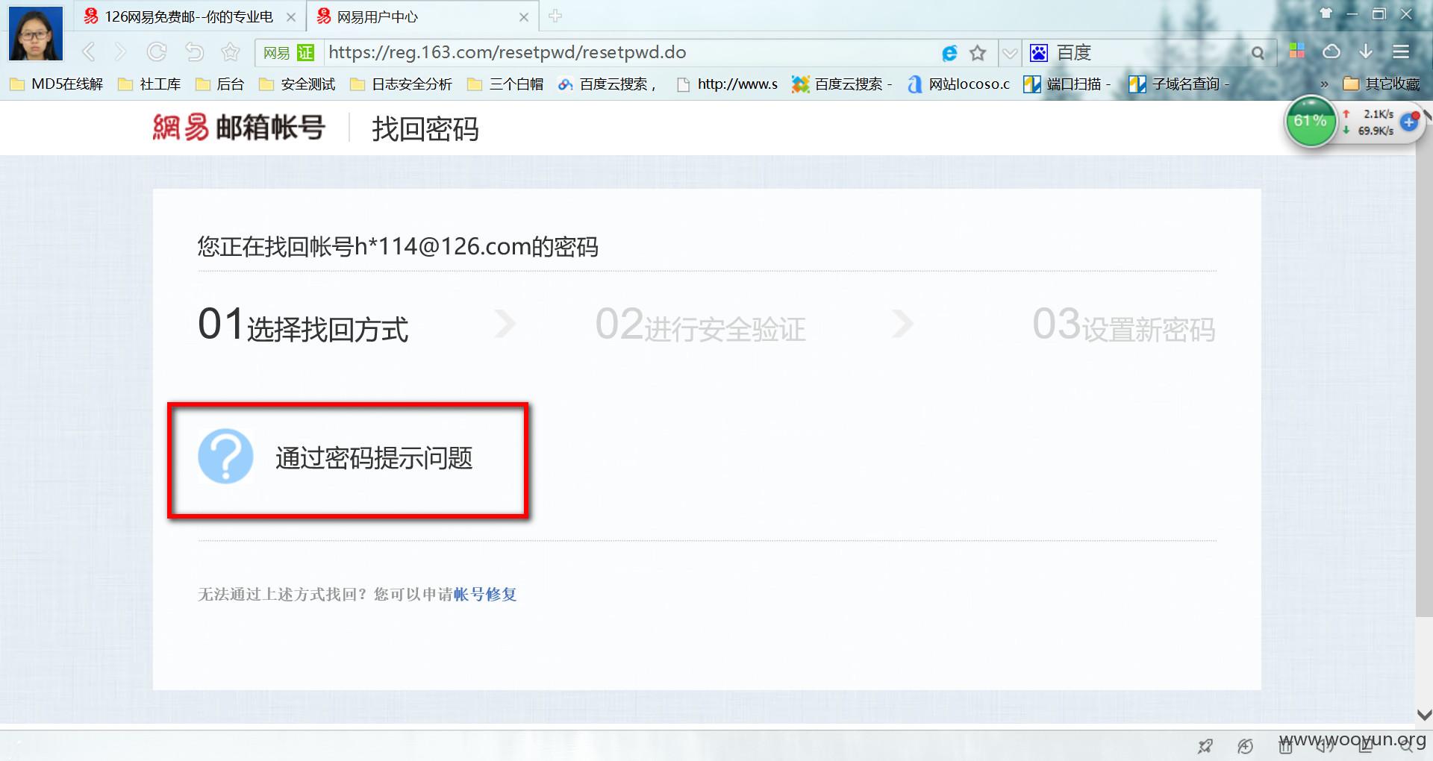Viewport: 1433px width, 761px height.
Task: Click text 您正在找回帐号h*114@126.com的密码
Action: pos(398,246)
